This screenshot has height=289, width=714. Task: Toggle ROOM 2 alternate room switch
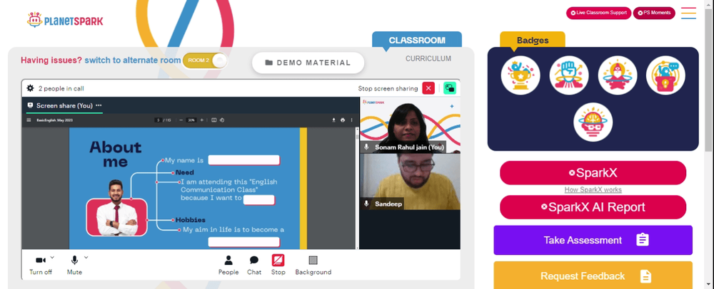click(x=204, y=61)
